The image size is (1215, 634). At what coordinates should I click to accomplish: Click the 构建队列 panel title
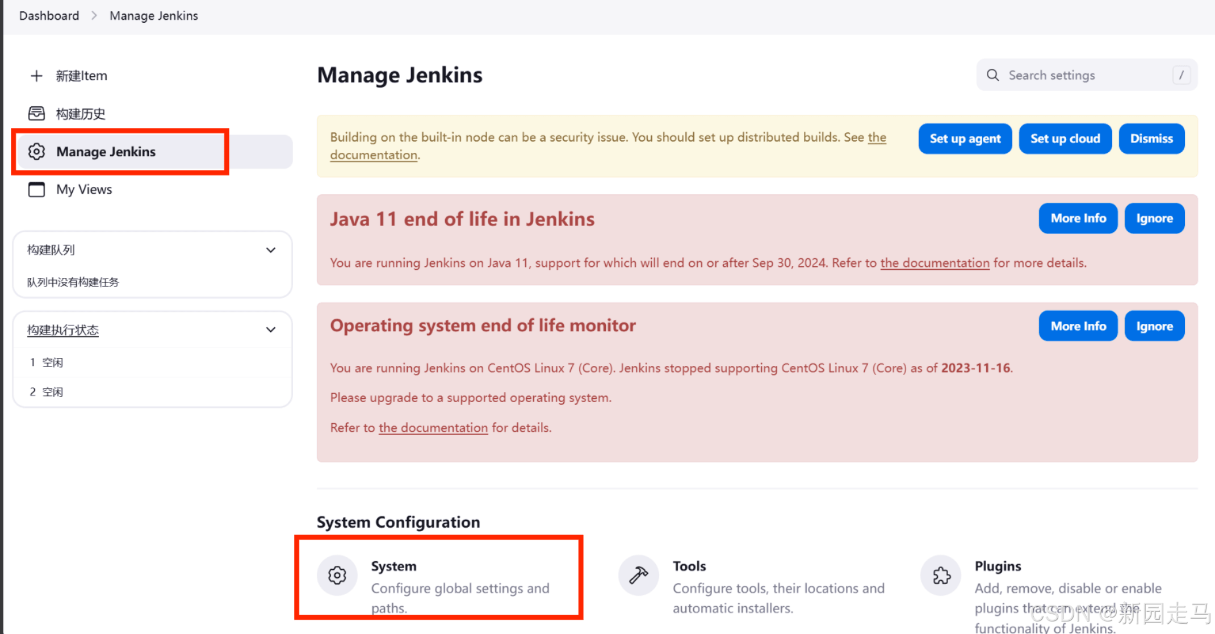click(51, 250)
